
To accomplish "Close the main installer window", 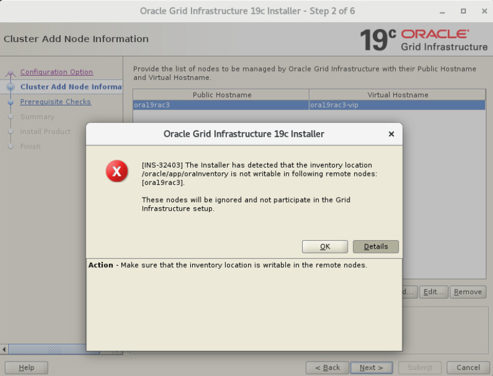I will 485,11.
